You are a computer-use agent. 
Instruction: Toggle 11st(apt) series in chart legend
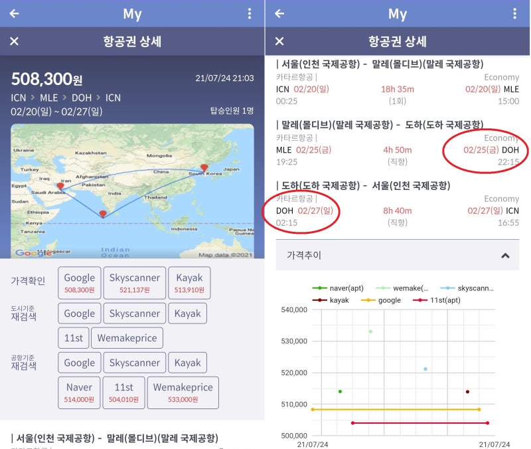437,300
